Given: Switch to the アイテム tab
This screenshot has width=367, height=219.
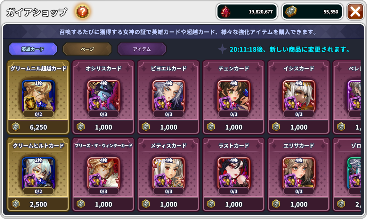Looking at the screenshot, I should click(x=142, y=49).
